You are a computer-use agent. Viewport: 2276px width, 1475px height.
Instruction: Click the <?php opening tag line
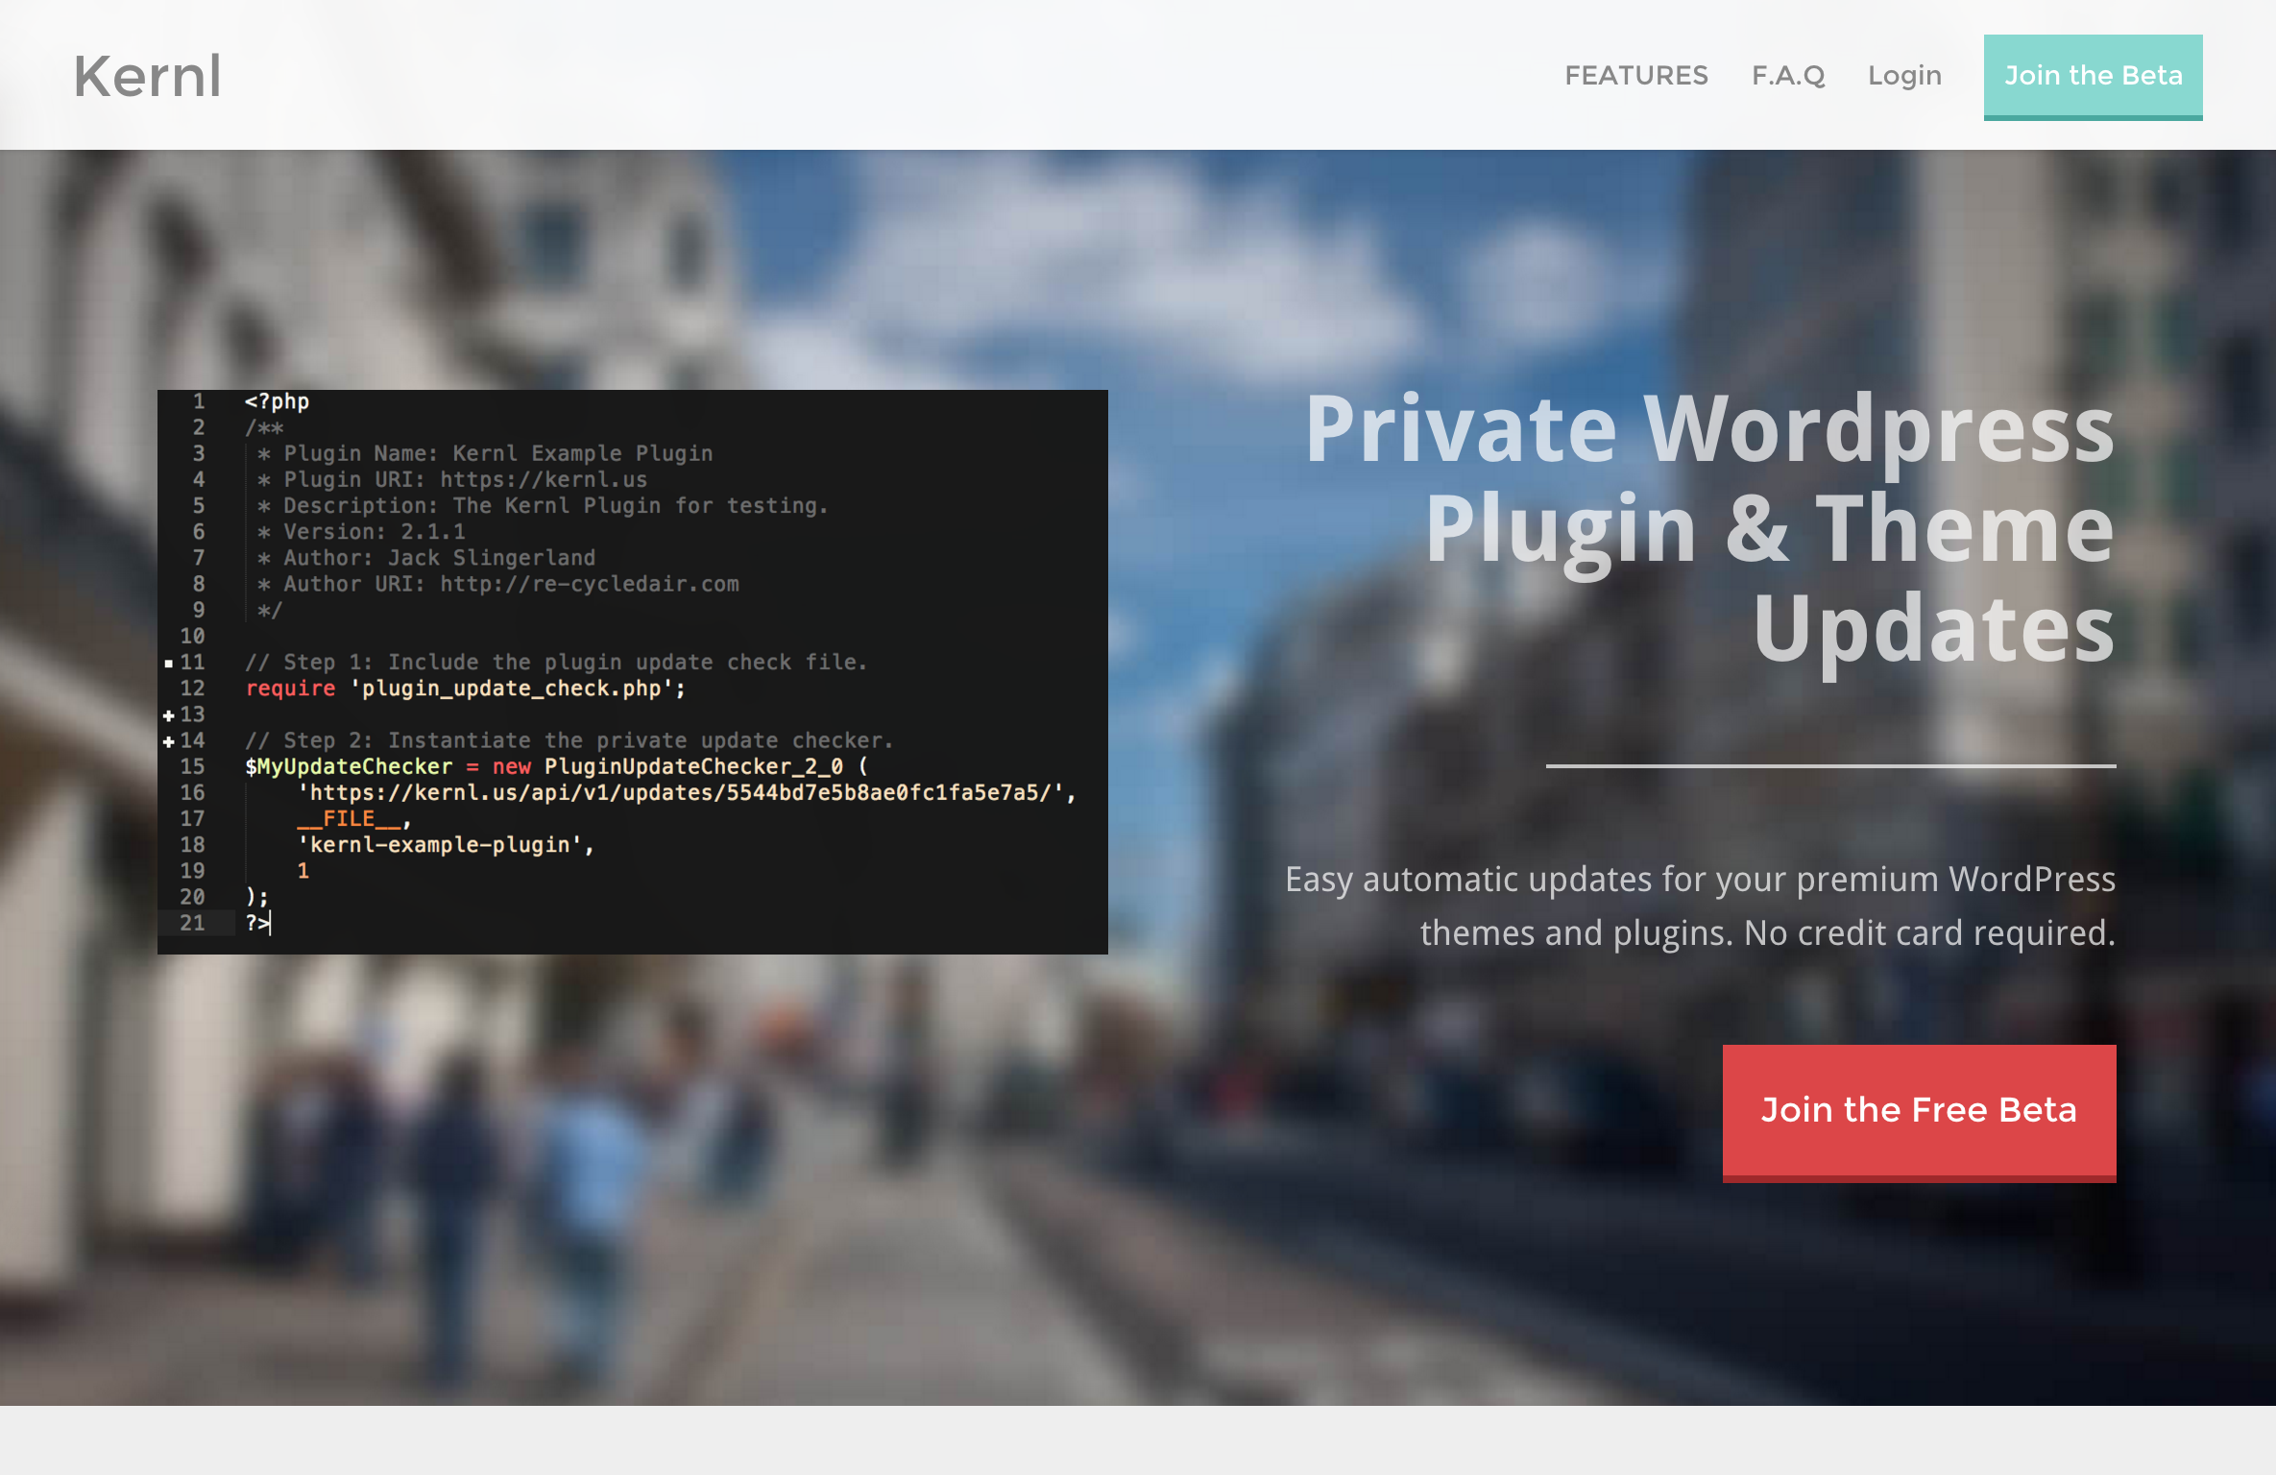(277, 401)
